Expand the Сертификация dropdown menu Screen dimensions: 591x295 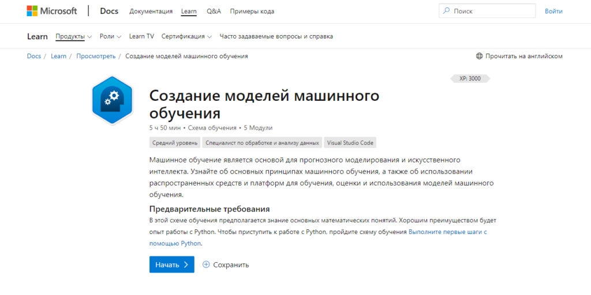[186, 36]
